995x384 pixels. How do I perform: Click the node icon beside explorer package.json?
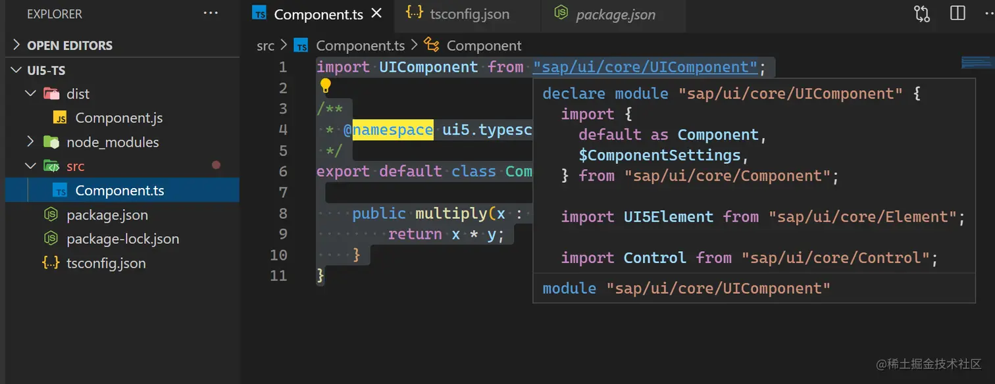point(51,215)
